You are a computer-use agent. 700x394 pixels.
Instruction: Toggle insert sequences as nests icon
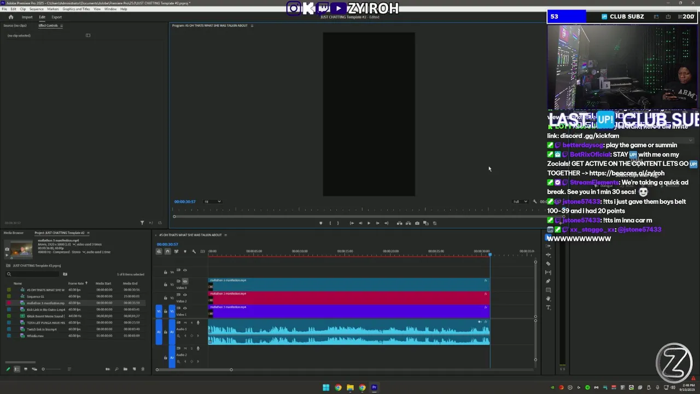tap(159, 251)
